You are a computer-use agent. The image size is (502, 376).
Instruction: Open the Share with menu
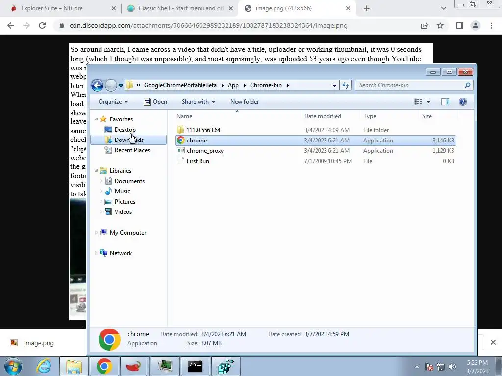pos(198,102)
